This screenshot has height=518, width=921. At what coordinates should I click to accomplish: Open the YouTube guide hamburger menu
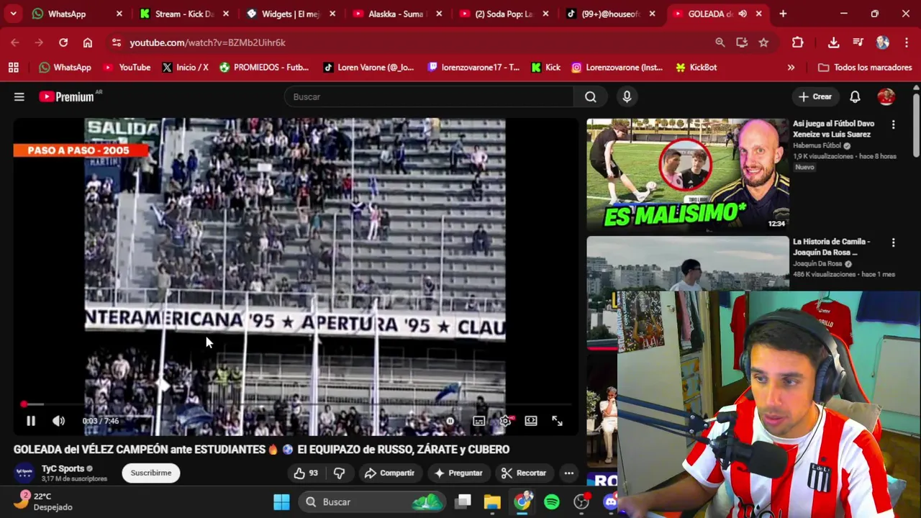pyautogui.click(x=19, y=96)
